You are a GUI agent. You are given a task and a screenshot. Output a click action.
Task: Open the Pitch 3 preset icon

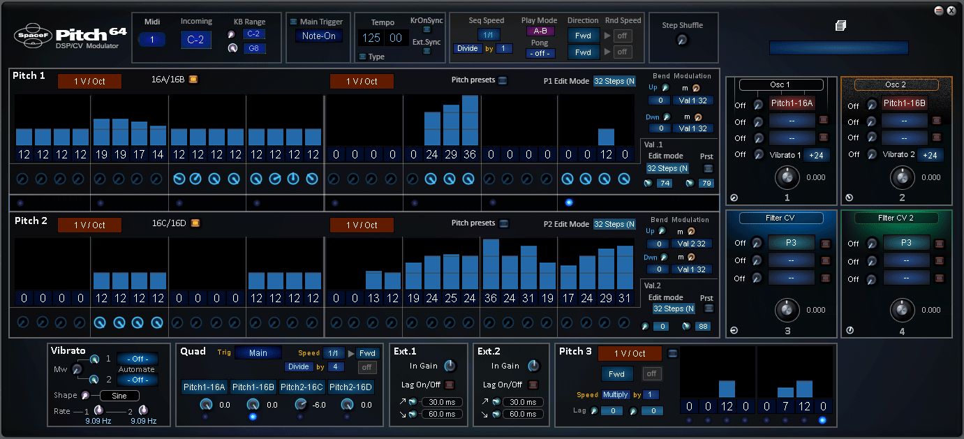click(x=672, y=352)
